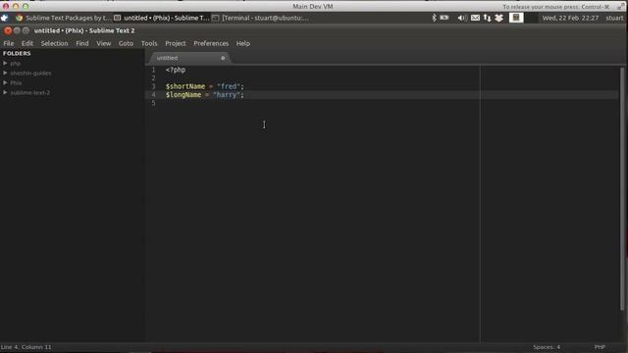Click the Terminal window icon in taskbar
The width and height of the screenshot is (628, 353).
pos(216,18)
